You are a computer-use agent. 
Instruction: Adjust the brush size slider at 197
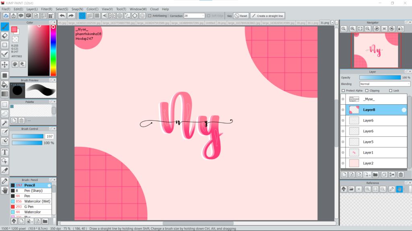click(28, 136)
